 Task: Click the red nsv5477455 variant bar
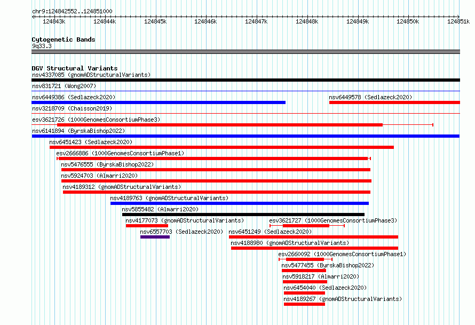pyautogui.click(x=304, y=271)
